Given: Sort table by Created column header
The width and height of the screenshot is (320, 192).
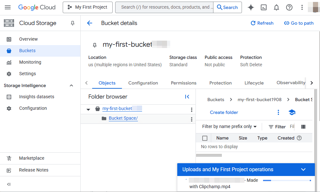Looking at the screenshot, I should [286, 138].
